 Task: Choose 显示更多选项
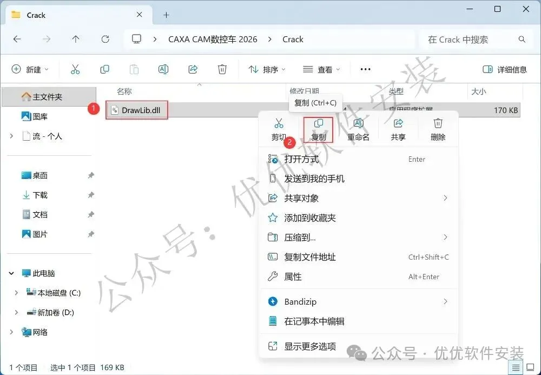(x=358, y=346)
